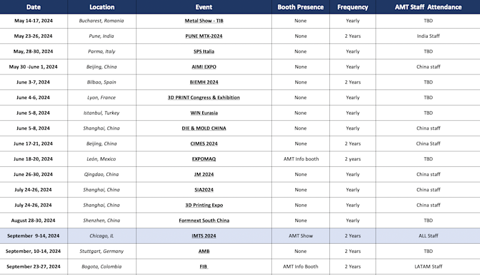Click the date September 23-27, 2024
This screenshot has height=275, width=480.
[x=34, y=267]
